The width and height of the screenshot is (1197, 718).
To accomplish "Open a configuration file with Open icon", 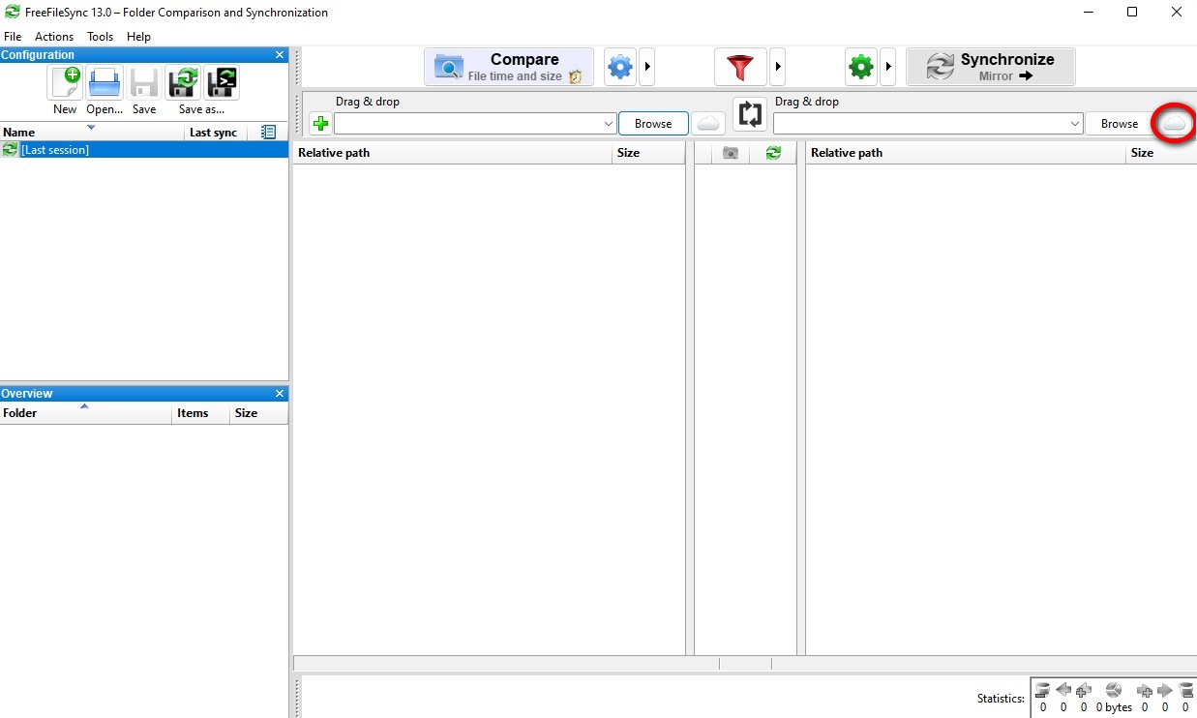I will pos(105,83).
